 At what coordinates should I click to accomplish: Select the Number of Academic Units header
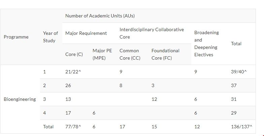[100, 16]
